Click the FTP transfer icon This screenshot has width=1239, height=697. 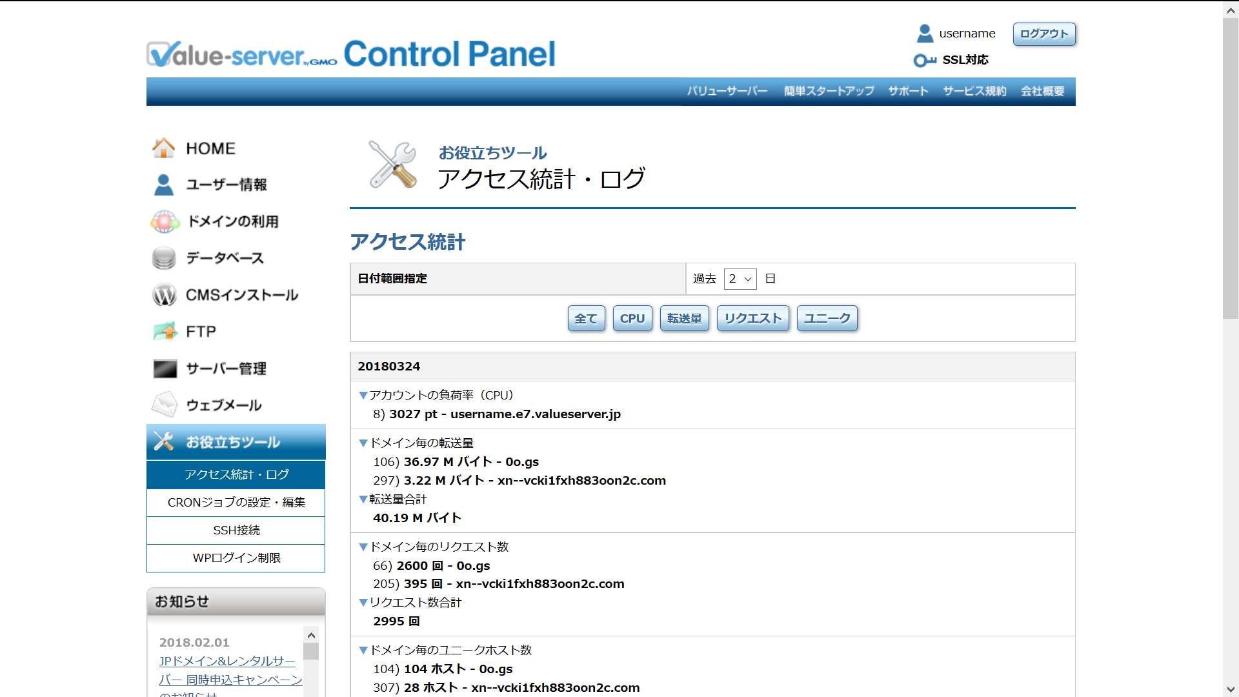pyautogui.click(x=165, y=331)
